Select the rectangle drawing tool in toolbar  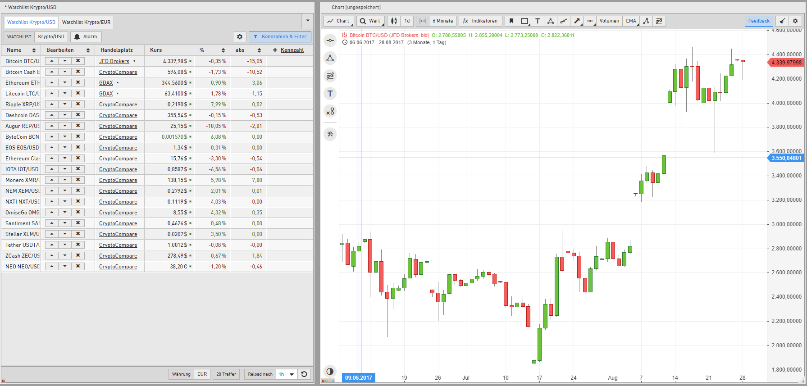[x=524, y=21]
